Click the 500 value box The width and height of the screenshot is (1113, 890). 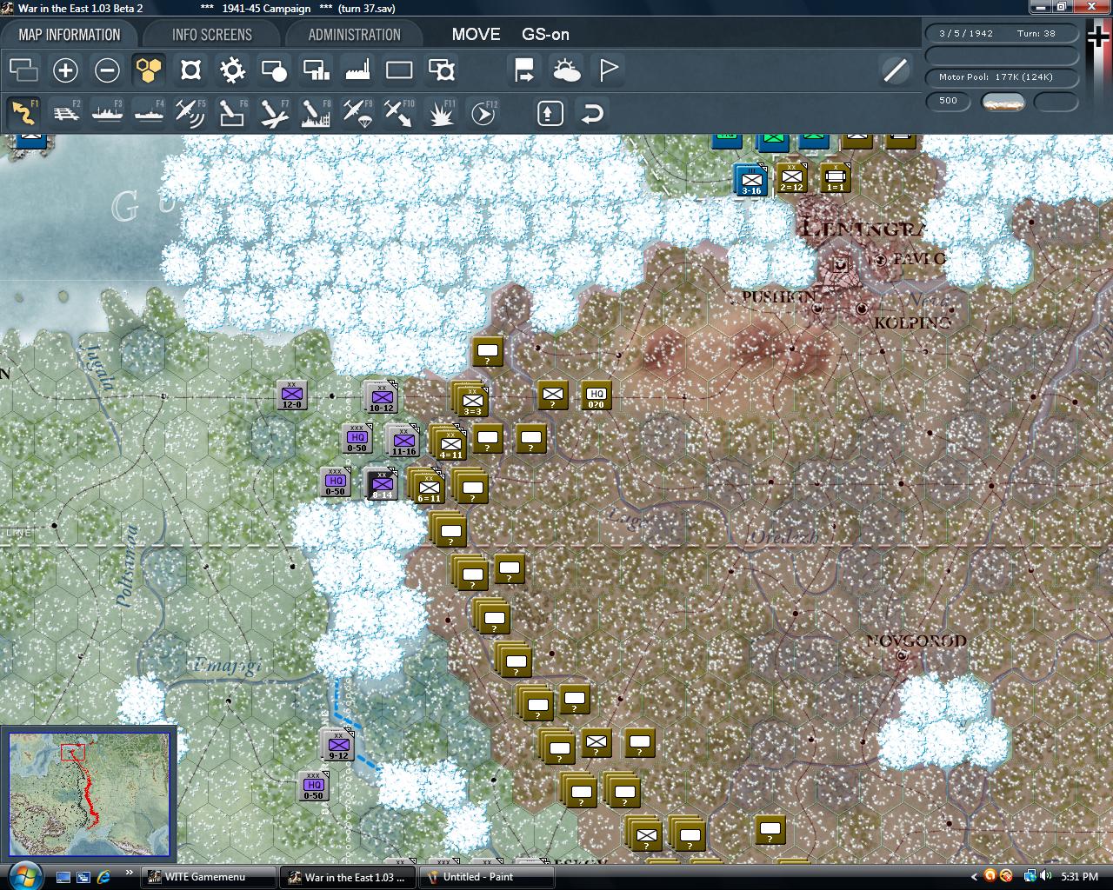(x=948, y=101)
